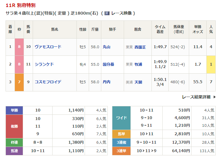Click the pink frame 8 cell for horse 10

19,47
